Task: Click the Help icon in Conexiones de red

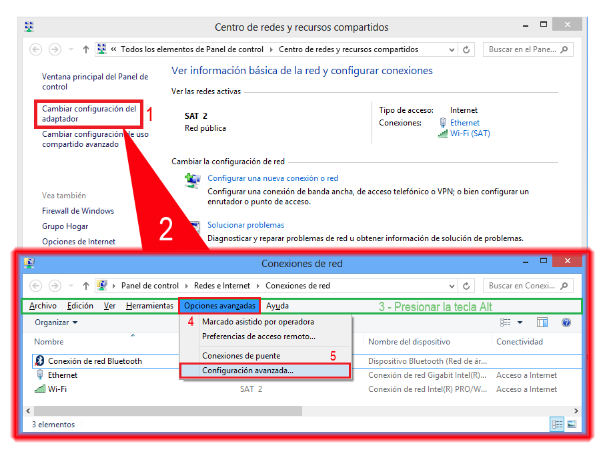Action: coord(566,322)
